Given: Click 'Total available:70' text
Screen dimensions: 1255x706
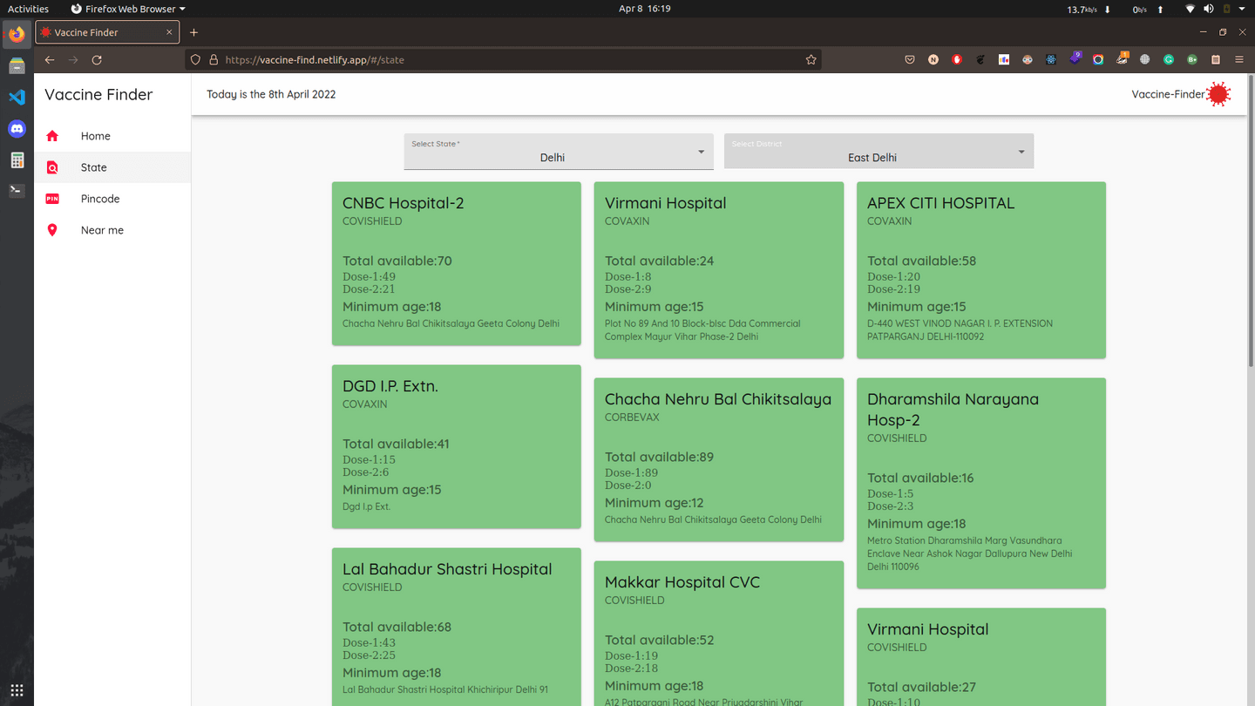Looking at the screenshot, I should 397,261.
